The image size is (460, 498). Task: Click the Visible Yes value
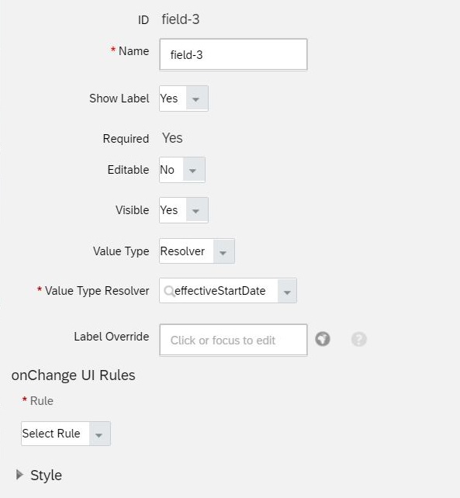[168, 210]
